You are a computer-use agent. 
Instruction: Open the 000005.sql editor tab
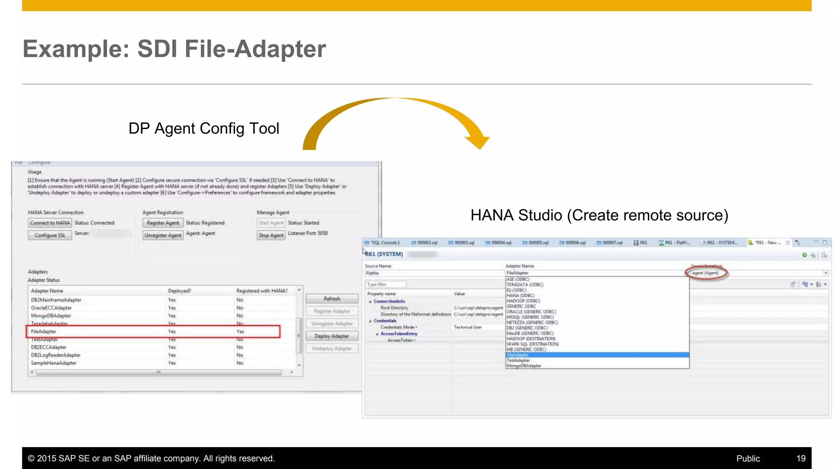(x=535, y=243)
